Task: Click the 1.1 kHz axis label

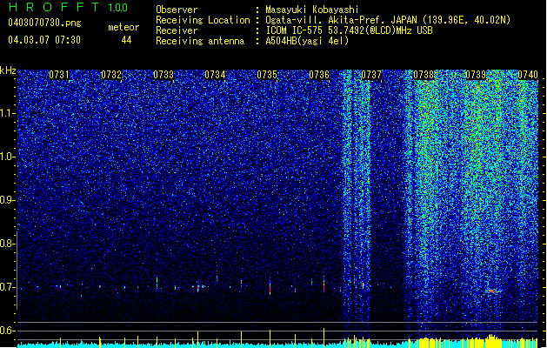Action: click(x=8, y=113)
